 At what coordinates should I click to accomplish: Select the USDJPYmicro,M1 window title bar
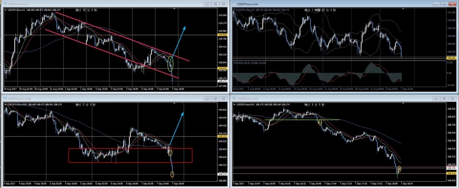click(x=344, y=98)
